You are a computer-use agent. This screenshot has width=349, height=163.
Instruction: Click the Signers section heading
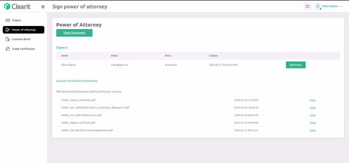(x=62, y=48)
